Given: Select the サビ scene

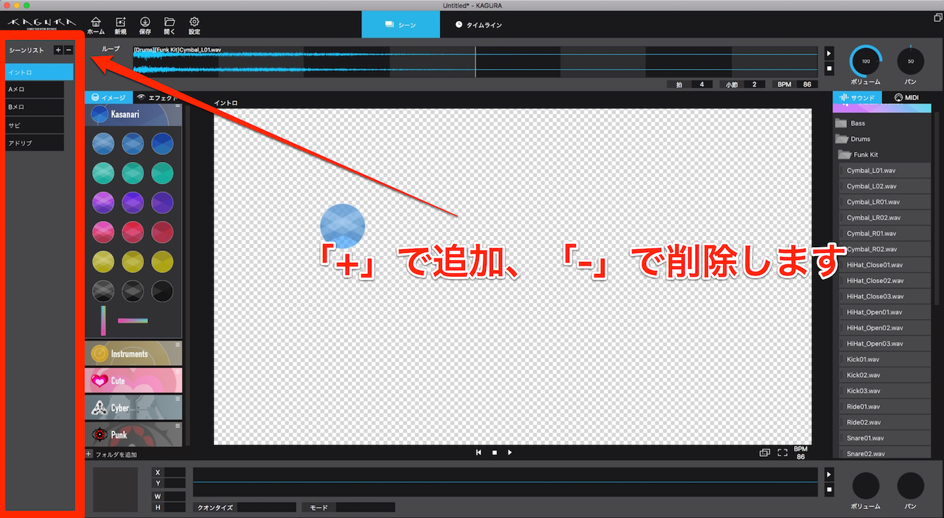Looking at the screenshot, I should pos(34,126).
